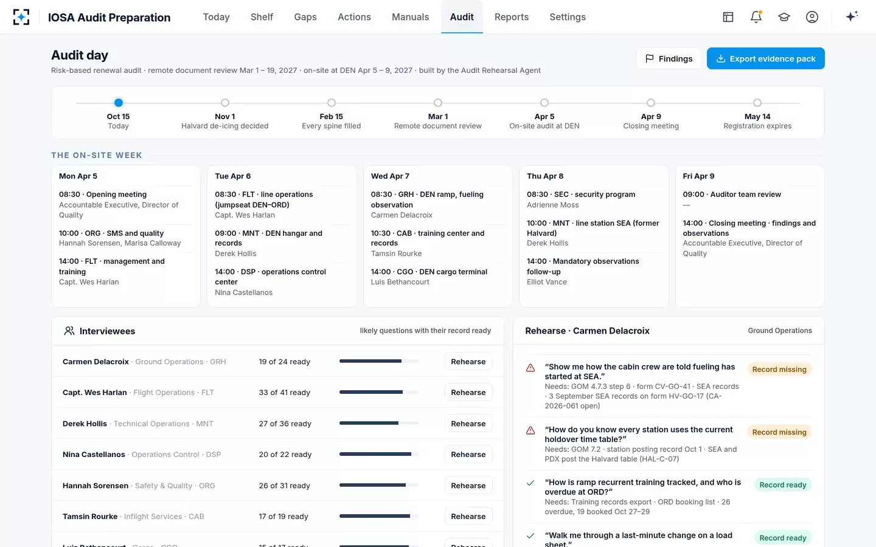Rehearse with Carmen Delacroix
876x547 pixels.
coord(468,362)
